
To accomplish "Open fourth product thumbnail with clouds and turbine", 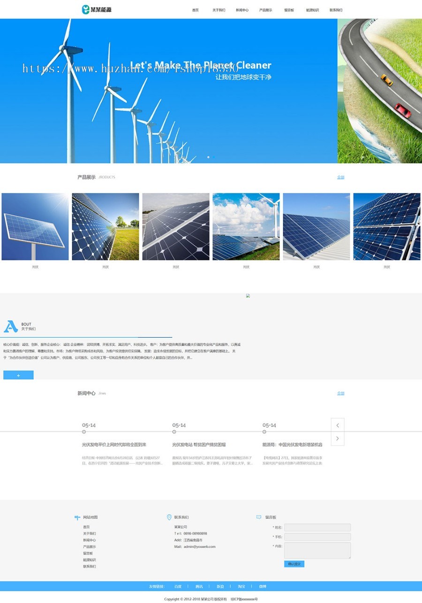I will click(x=246, y=226).
